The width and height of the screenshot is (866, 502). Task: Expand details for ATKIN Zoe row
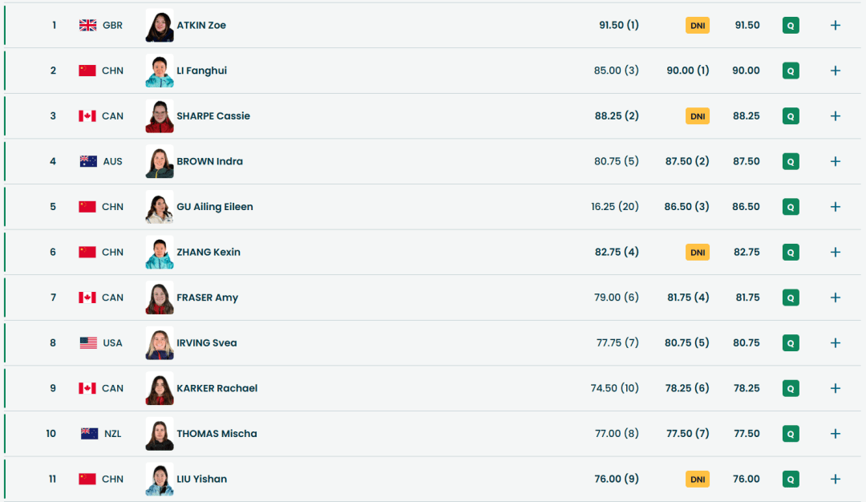point(835,25)
